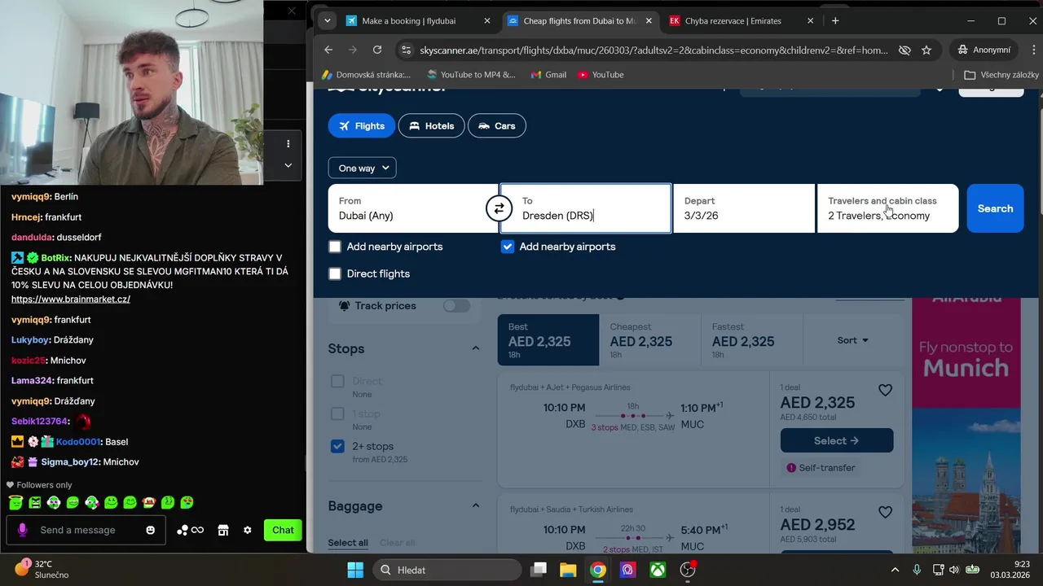Click the heart icon on the AED 2,325 flight

click(885, 391)
